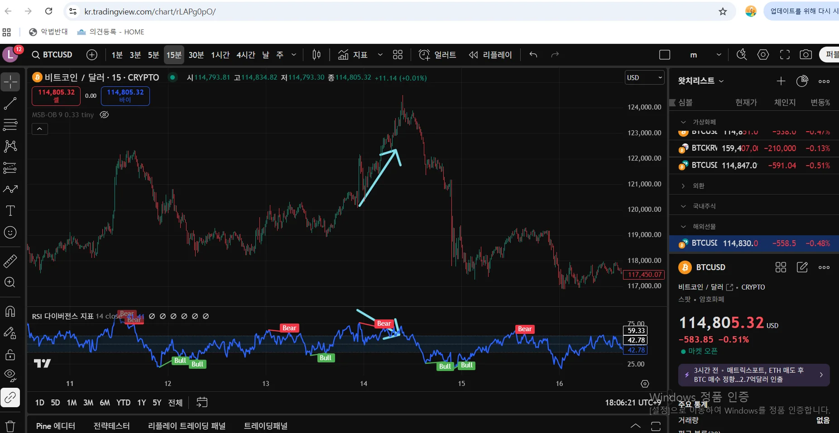Collapse the indicator legend chevron
The width and height of the screenshot is (839, 433).
40,129
